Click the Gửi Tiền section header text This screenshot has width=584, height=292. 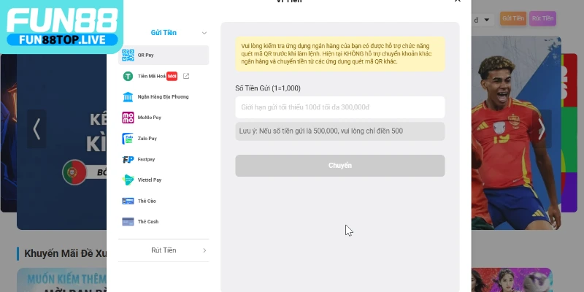tap(164, 33)
